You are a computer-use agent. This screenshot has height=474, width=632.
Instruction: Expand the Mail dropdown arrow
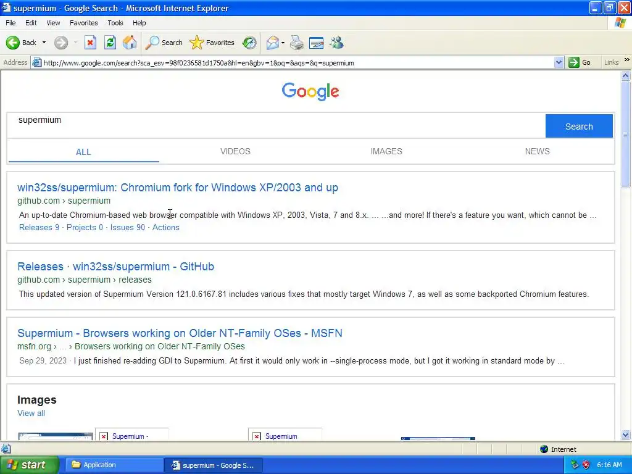click(x=283, y=43)
